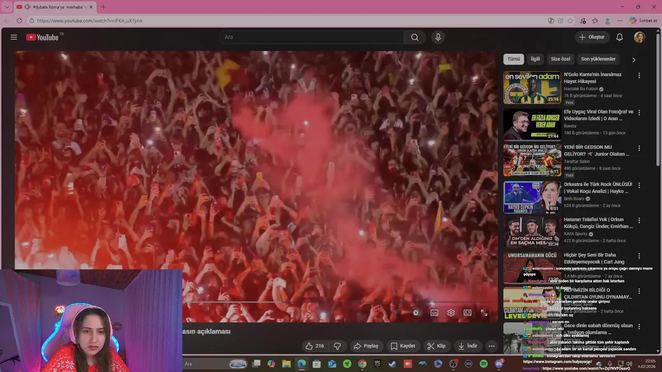Click the Oluştur create button
The image size is (662, 372).
tap(592, 37)
